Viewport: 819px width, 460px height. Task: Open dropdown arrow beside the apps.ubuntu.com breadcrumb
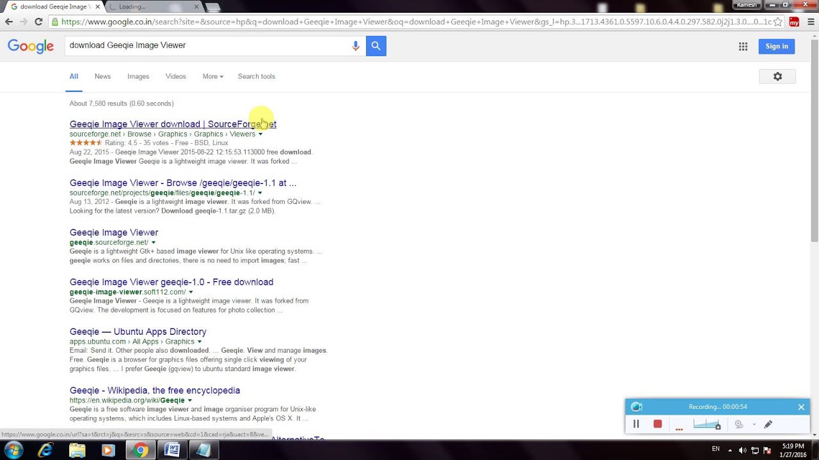pyautogui.click(x=200, y=342)
